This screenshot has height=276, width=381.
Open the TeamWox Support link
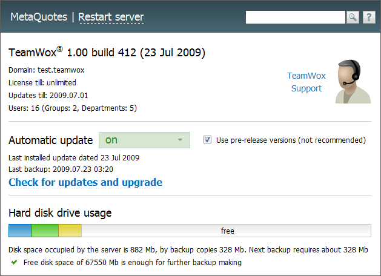306,82
